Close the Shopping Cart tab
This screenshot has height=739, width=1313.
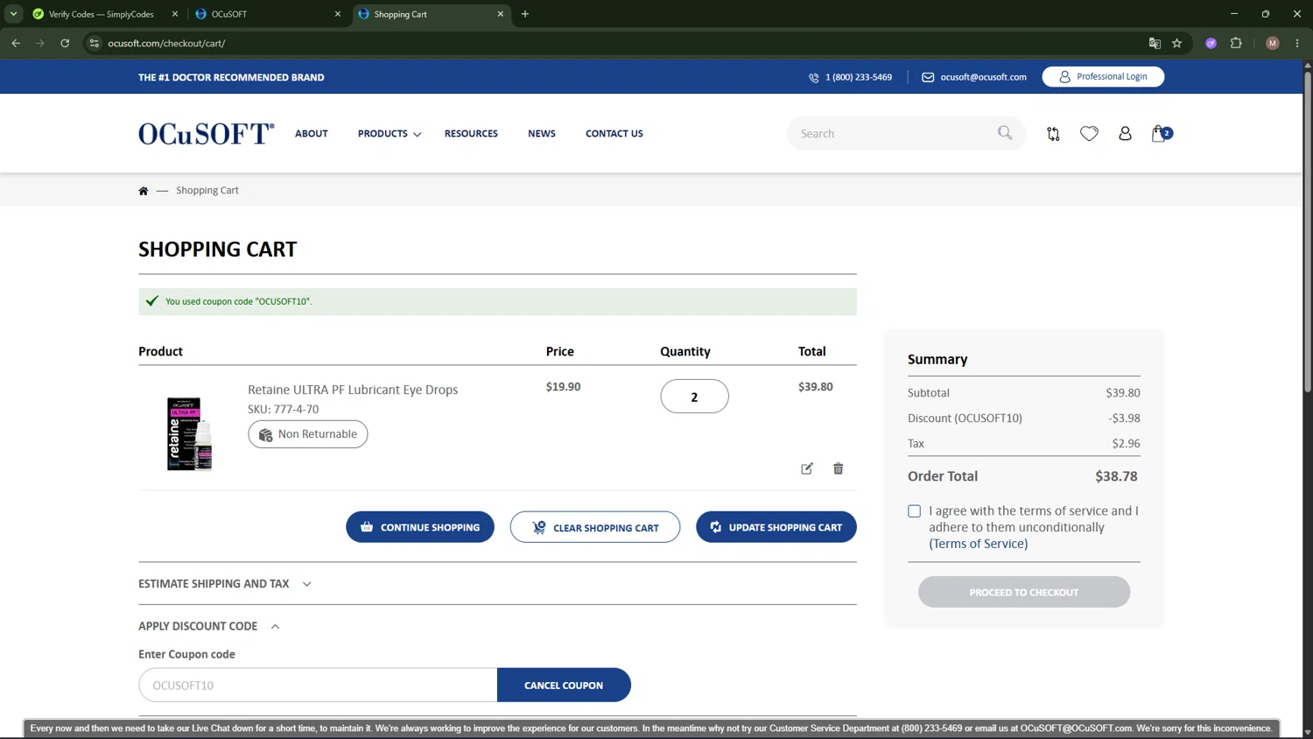(501, 14)
